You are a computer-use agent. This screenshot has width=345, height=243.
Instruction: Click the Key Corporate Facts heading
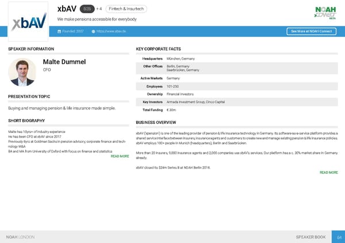pos(158,49)
